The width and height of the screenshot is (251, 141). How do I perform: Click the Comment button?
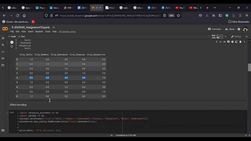point(215,29)
